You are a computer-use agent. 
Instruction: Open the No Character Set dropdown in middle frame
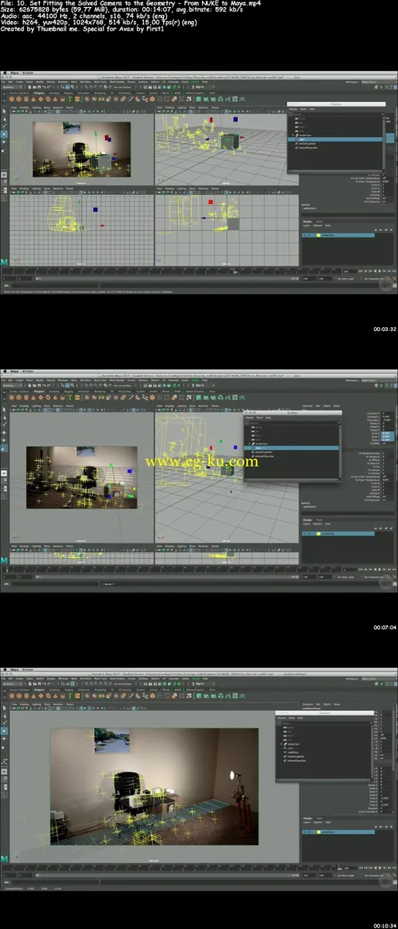pos(374,576)
